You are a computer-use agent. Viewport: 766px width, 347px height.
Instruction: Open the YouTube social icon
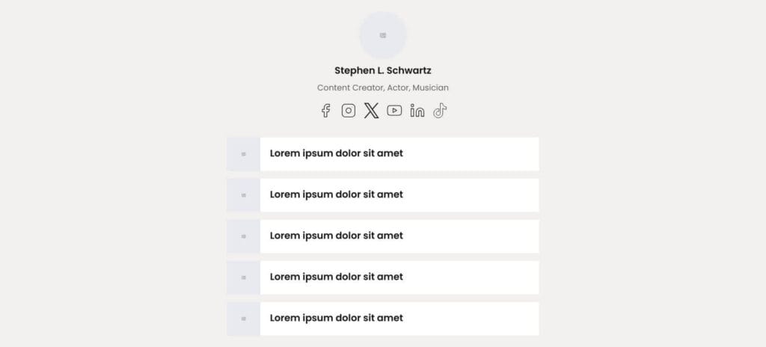point(394,111)
